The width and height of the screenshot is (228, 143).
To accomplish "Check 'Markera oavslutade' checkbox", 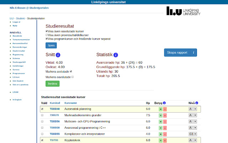I will click(73, 77).
